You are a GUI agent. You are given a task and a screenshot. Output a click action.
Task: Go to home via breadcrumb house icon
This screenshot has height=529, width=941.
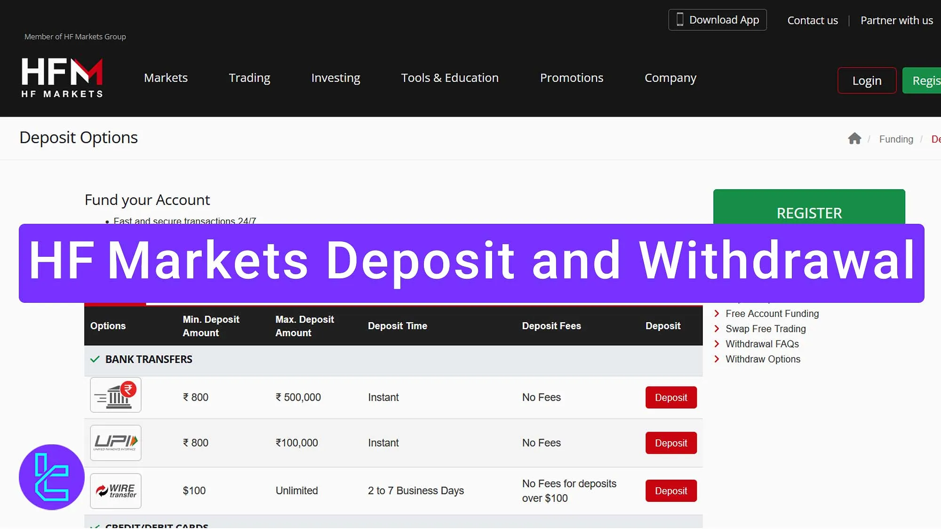[854, 139]
